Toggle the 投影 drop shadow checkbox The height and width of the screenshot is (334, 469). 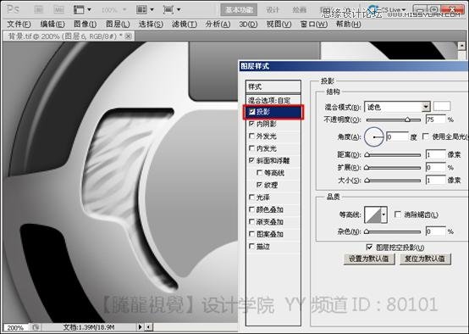pos(251,112)
